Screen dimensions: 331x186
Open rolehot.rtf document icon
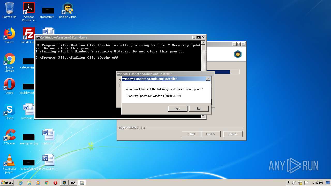tap(48, 137)
